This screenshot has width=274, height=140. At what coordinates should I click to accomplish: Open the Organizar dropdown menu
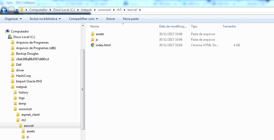[13, 19]
